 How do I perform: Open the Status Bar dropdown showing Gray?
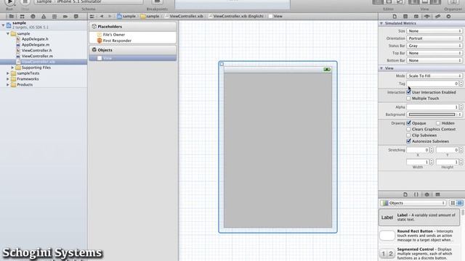tap(434, 46)
